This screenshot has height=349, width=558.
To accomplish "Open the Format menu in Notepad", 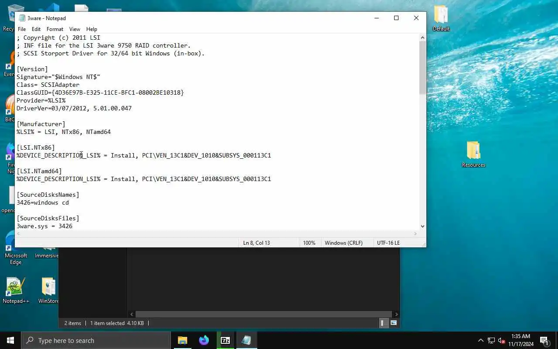I will (x=55, y=29).
